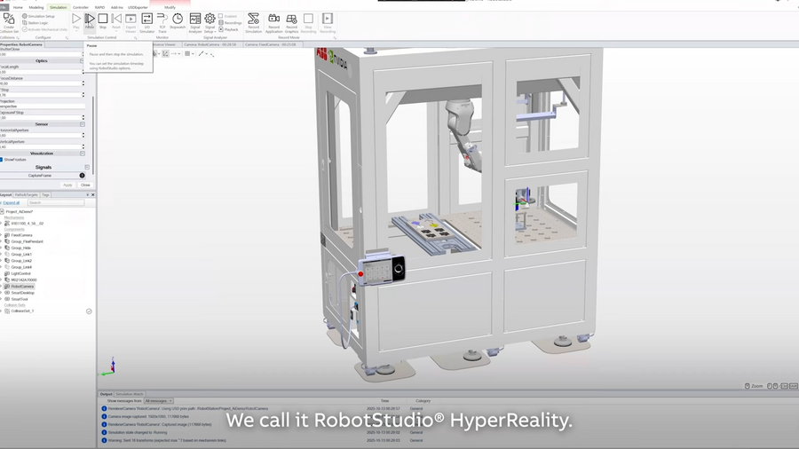The image size is (799, 449).
Task: Collapse the Visualization section
Action: tap(82, 154)
